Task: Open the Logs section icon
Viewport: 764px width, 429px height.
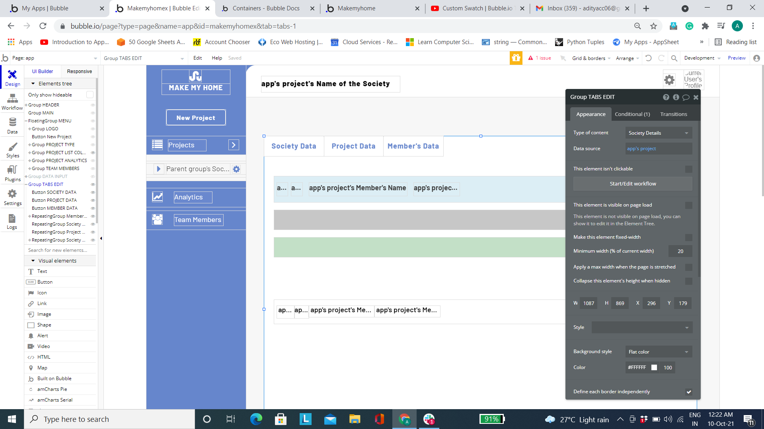Action: pyautogui.click(x=12, y=221)
